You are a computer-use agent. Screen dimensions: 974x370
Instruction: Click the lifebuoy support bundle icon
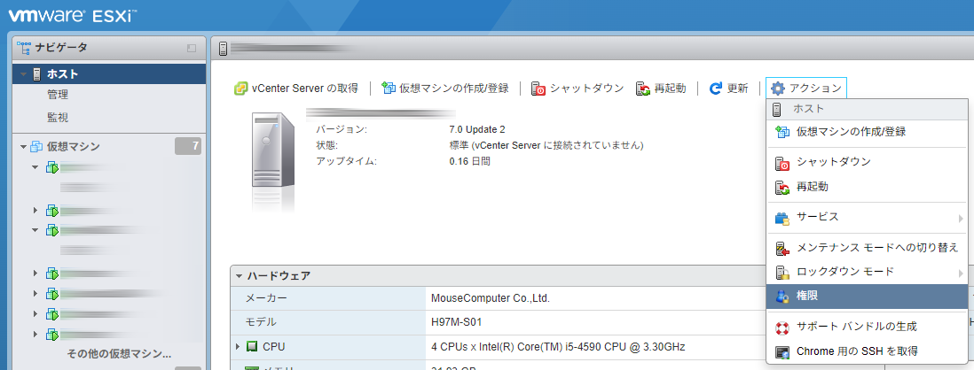tap(782, 328)
